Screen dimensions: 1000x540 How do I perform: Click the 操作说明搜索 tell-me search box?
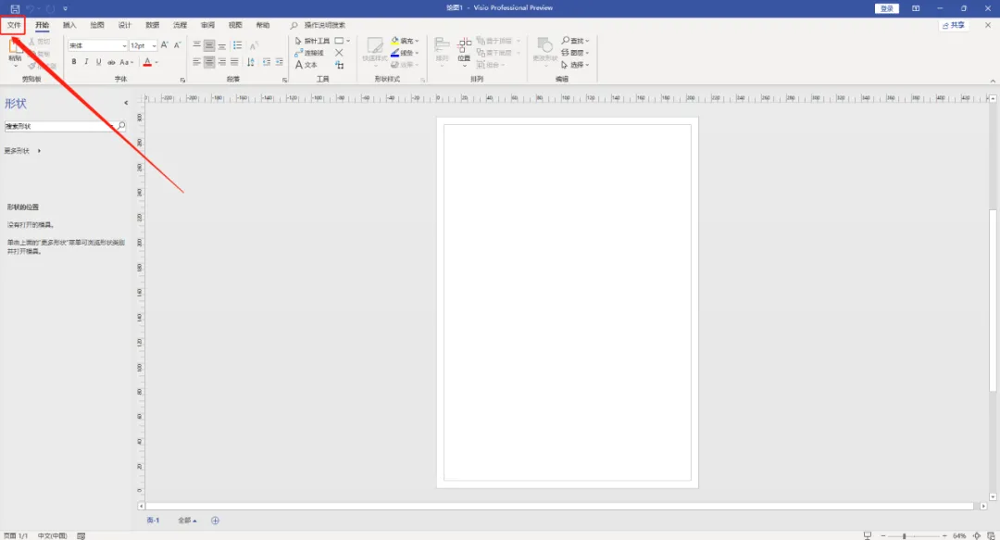325,26
